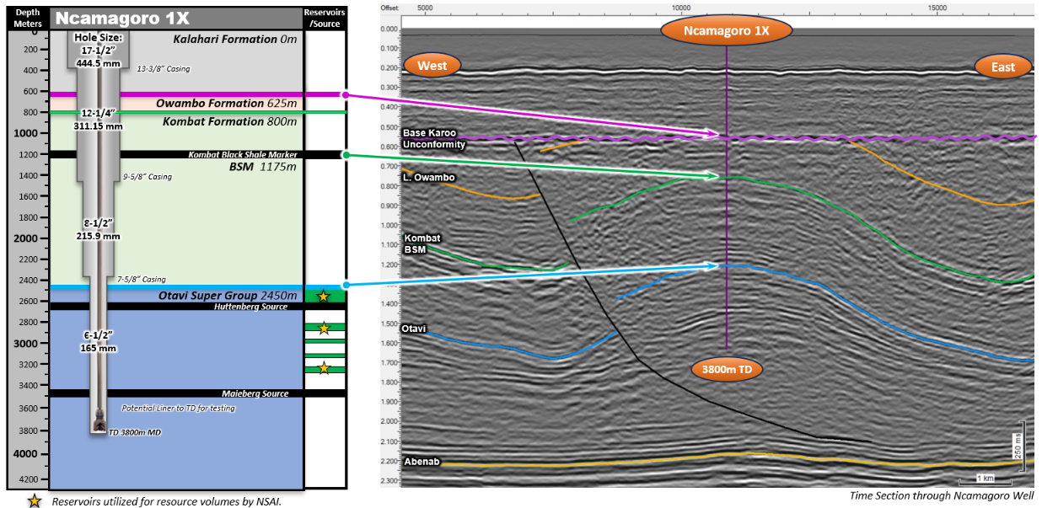Select Owambo Formation 625m label

click(226, 103)
